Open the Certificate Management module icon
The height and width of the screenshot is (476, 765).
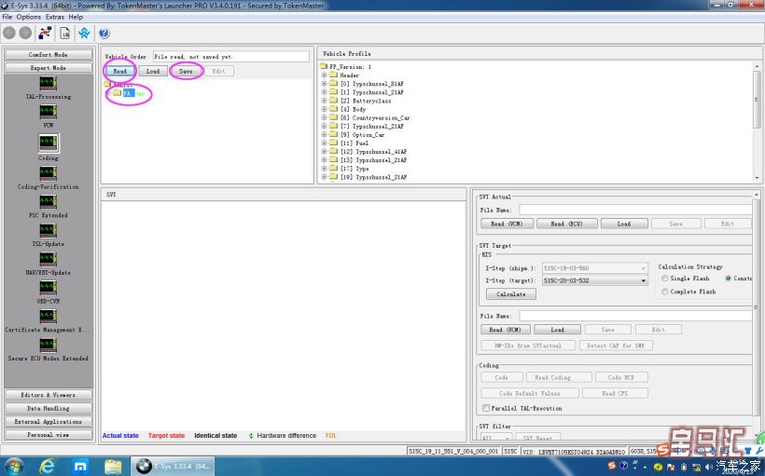pyautogui.click(x=48, y=316)
